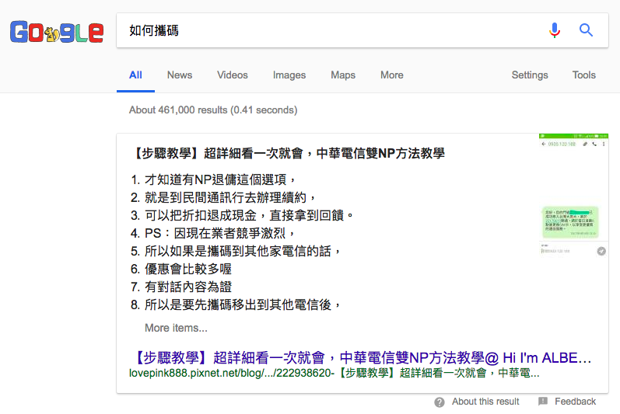The height and width of the screenshot is (414, 620).
Task: Click the Feedback flag icon
Action: [543, 402]
